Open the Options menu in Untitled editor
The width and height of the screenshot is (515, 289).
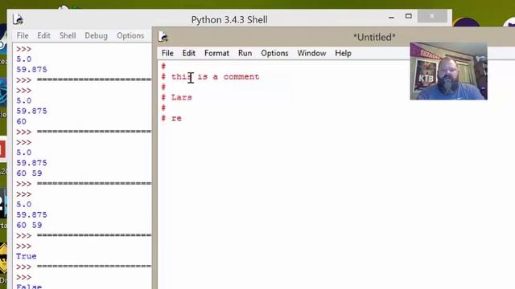tap(274, 53)
